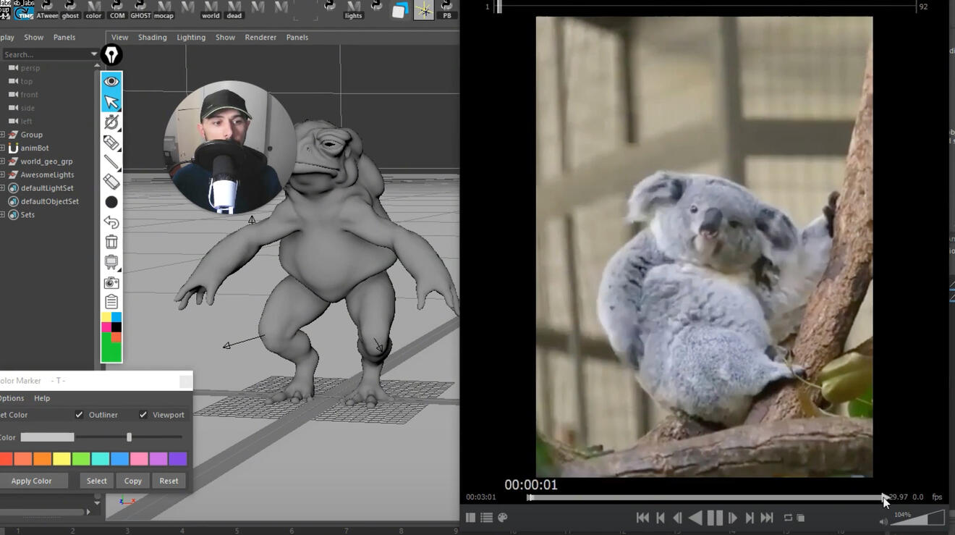955x535 pixels.
Task: Click the Reset button in Color Marker
Action: tap(169, 481)
